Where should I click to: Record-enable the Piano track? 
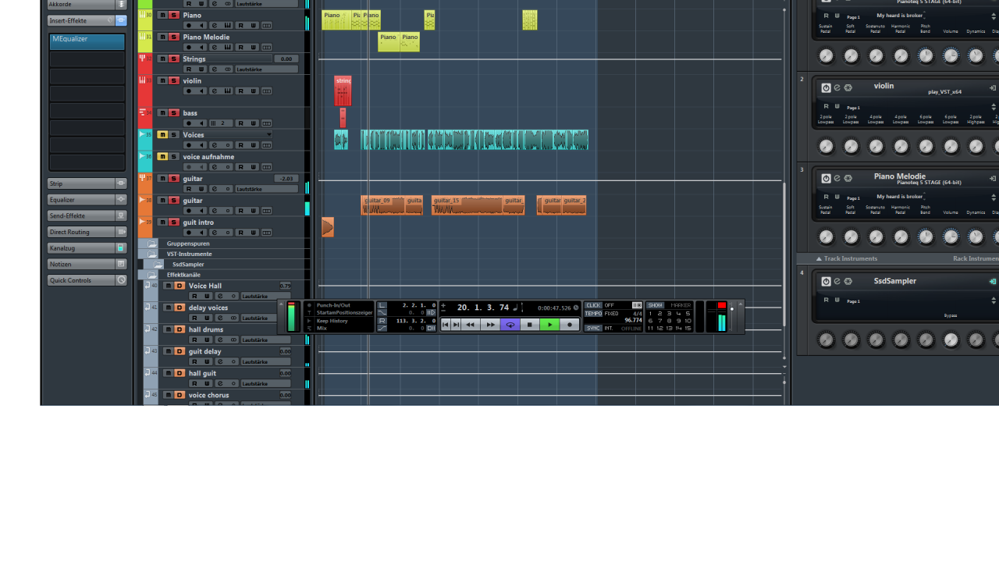(188, 26)
